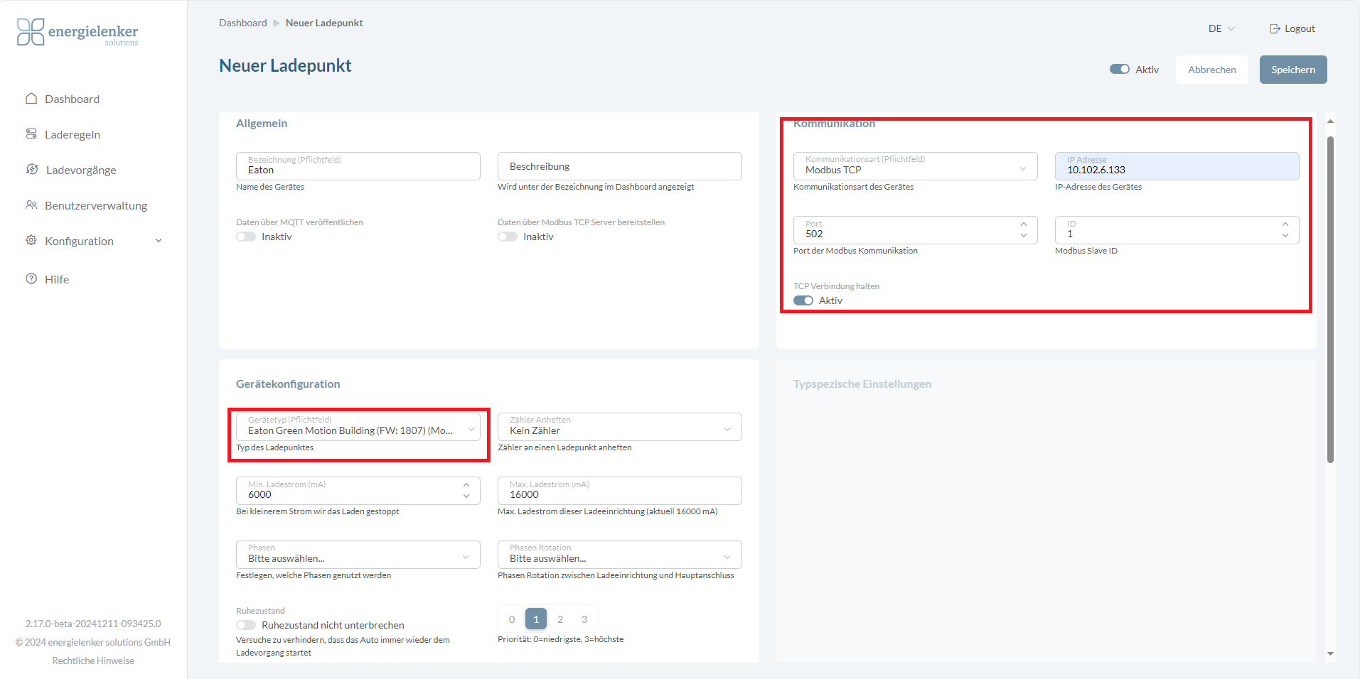
Task: Toggle Modbus TCP Server bereitstellen switch
Action: tap(508, 237)
